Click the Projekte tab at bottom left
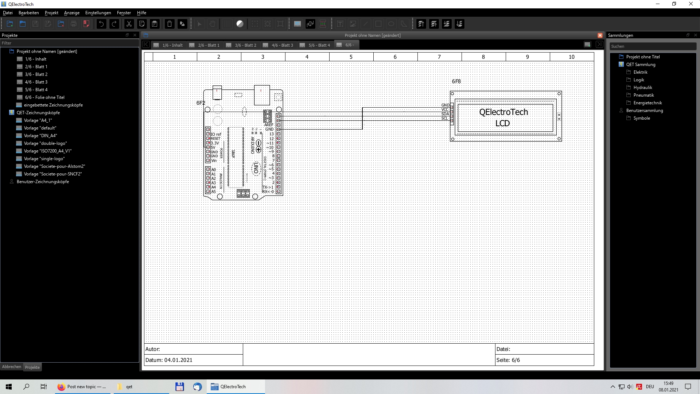The image size is (700, 394). tap(32, 367)
